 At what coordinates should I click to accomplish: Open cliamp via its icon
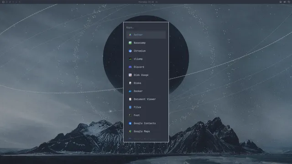[130, 59]
